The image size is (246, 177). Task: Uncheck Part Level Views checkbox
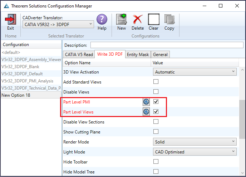pos(156,112)
